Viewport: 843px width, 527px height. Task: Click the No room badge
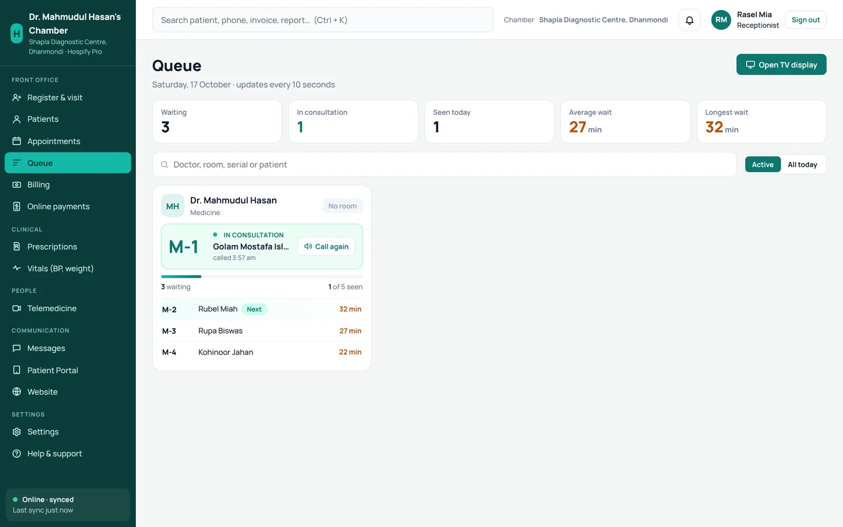(x=342, y=206)
